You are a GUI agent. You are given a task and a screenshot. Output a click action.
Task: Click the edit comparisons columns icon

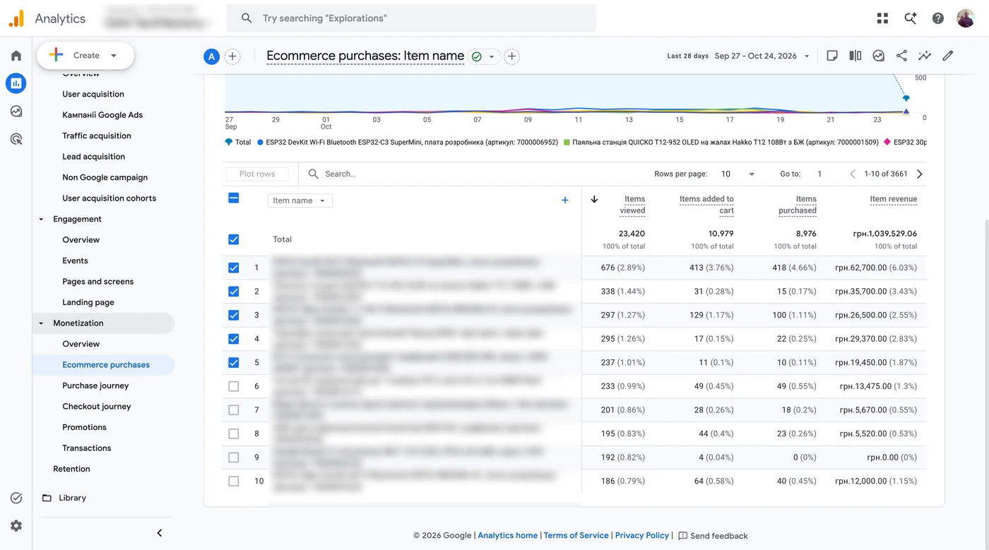tap(855, 56)
